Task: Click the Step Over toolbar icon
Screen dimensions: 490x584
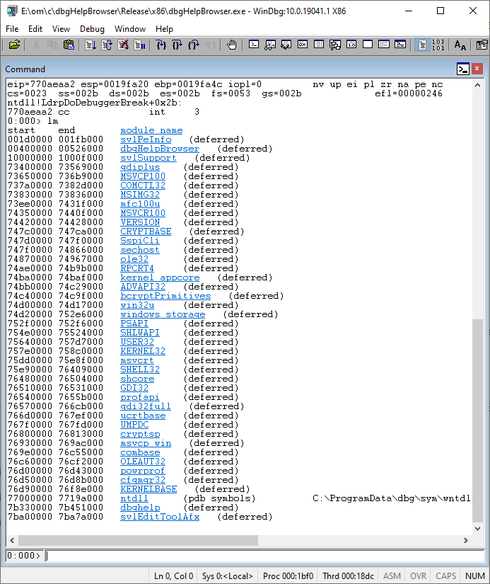Action: point(177,45)
